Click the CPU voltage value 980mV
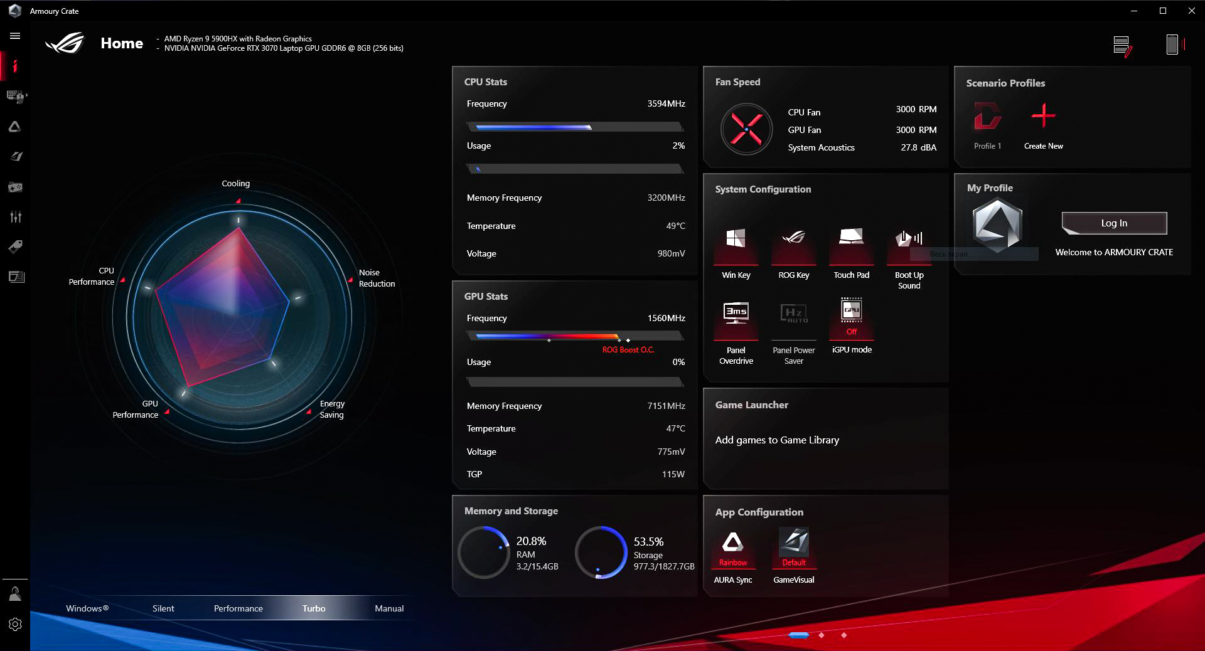The width and height of the screenshot is (1205, 651). (x=671, y=253)
